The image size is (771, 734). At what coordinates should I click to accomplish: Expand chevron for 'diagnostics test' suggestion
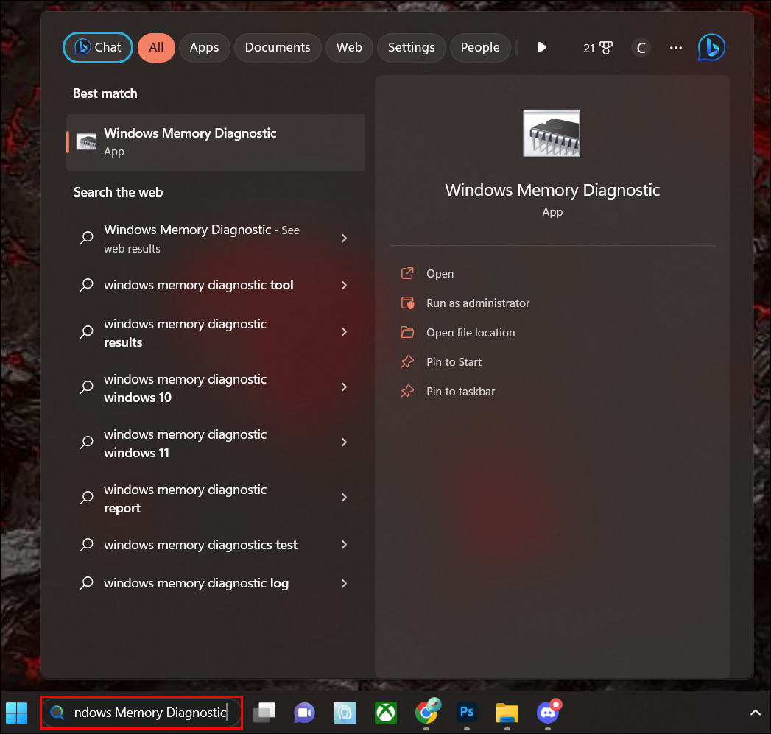point(344,544)
